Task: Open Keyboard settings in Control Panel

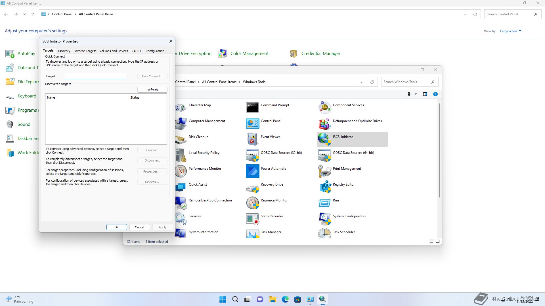Action: tap(21, 96)
